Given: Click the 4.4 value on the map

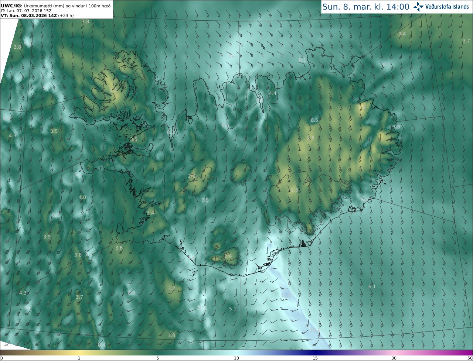Looking at the screenshot, I should [x=273, y=93].
